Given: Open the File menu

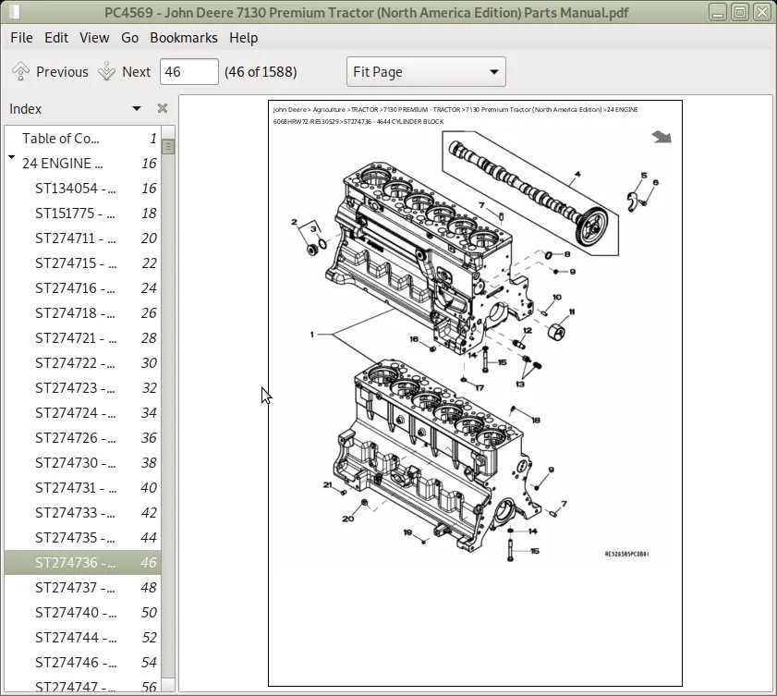Looking at the screenshot, I should click(22, 38).
